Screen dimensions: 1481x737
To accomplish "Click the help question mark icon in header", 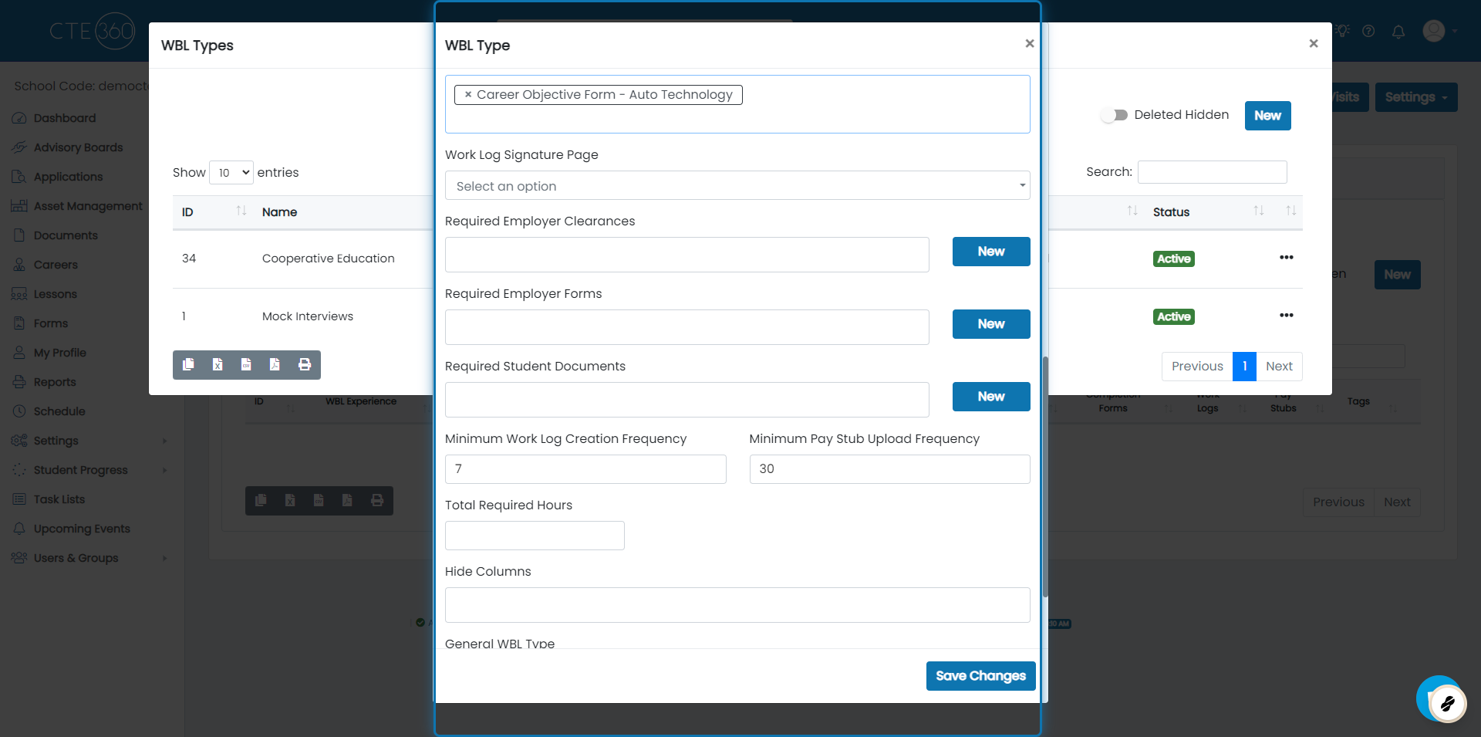I will (1368, 32).
